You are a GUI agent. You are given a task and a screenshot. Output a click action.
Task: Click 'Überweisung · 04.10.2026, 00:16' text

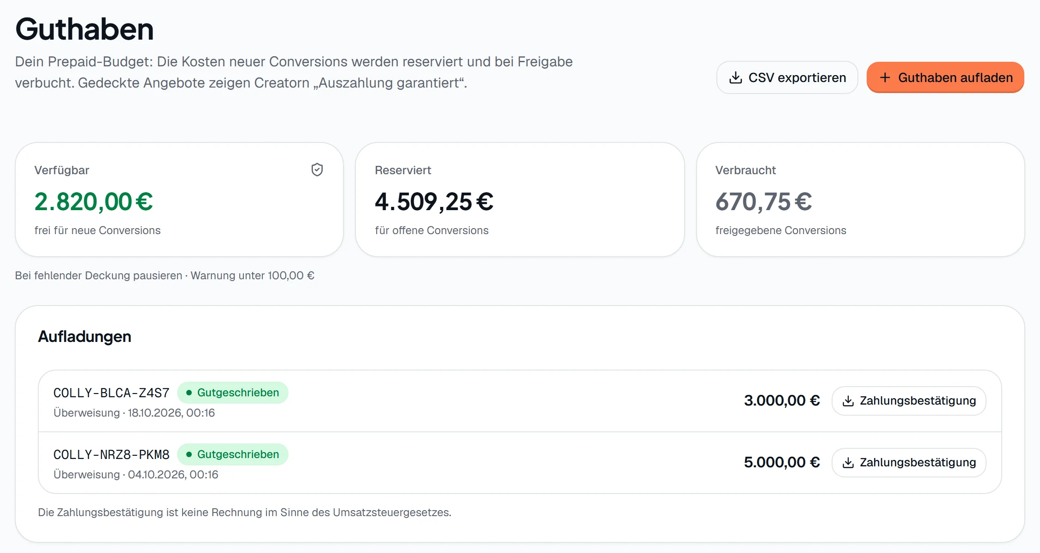(136, 475)
